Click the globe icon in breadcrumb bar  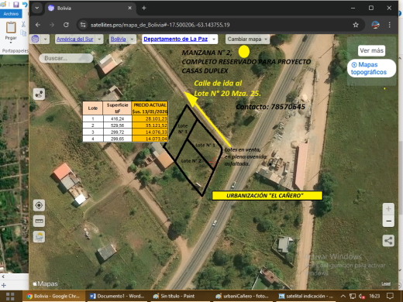click(x=36, y=39)
